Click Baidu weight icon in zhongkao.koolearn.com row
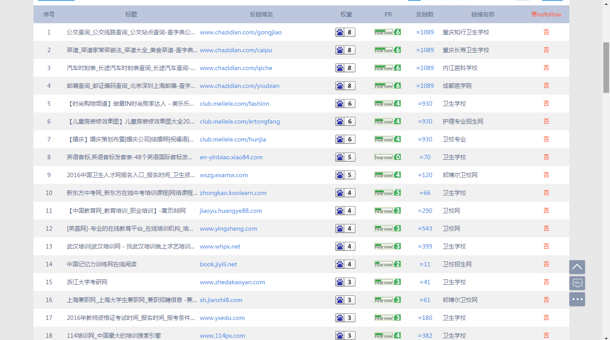The height and width of the screenshot is (340, 610). pos(340,193)
